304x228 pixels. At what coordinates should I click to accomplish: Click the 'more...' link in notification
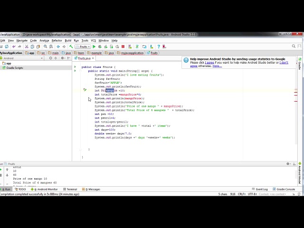click(217, 66)
